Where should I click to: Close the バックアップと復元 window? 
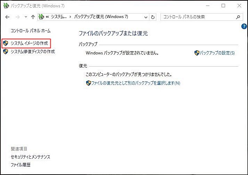pos(239,6)
